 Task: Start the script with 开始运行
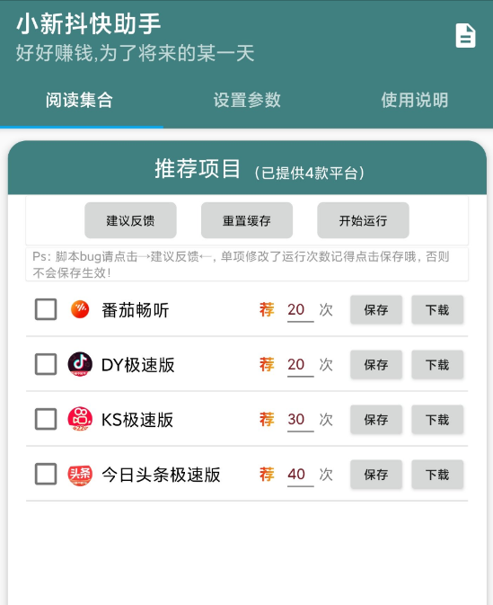coord(363,220)
